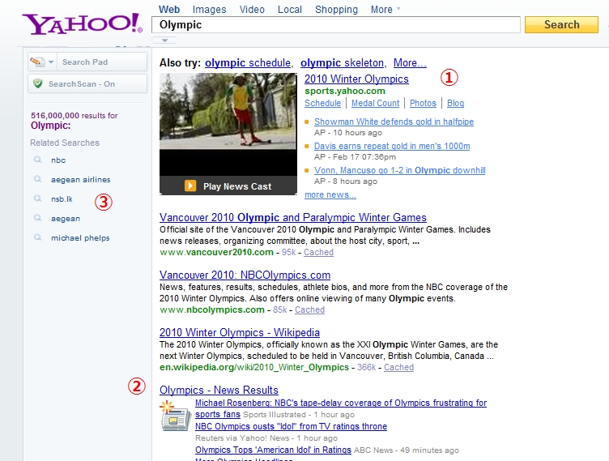Image resolution: width=609 pixels, height=461 pixels.
Task: Open 2010 Winter Olympics - Wikipedia result
Action: point(239,332)
